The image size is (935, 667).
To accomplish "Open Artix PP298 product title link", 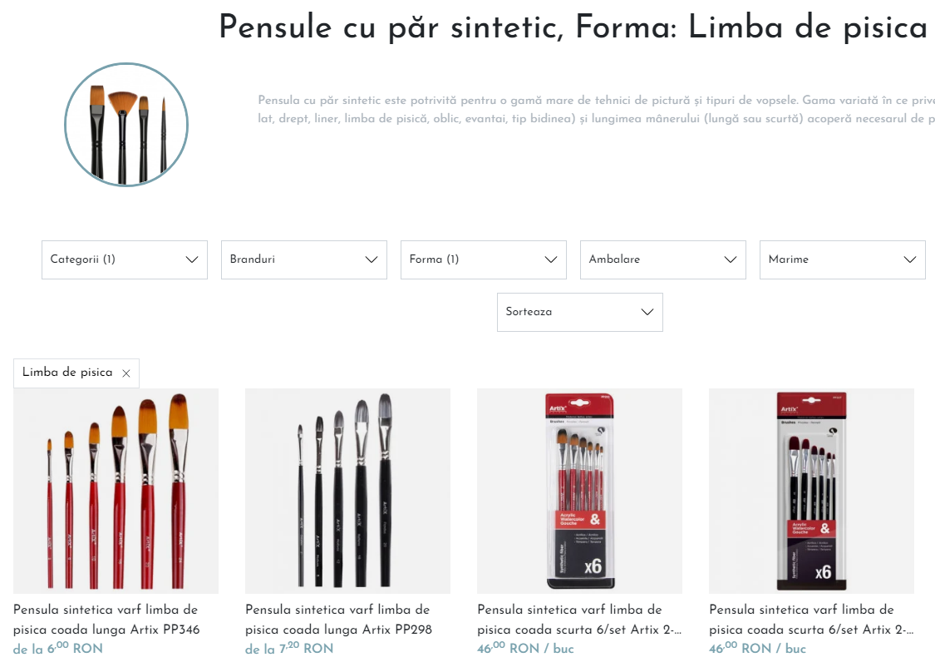I will click(x=338, y=620).
